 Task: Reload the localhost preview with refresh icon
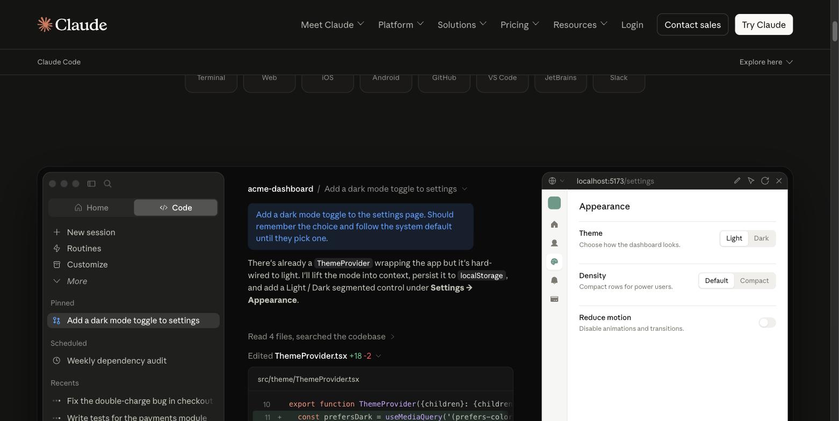point(765,181)
